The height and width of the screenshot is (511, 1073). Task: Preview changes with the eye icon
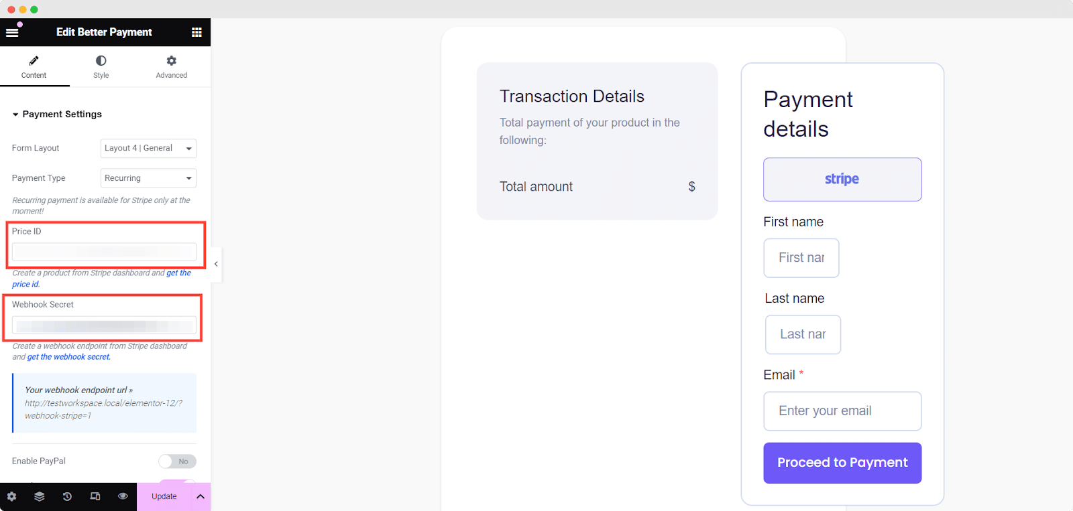(x=122, y=496)
